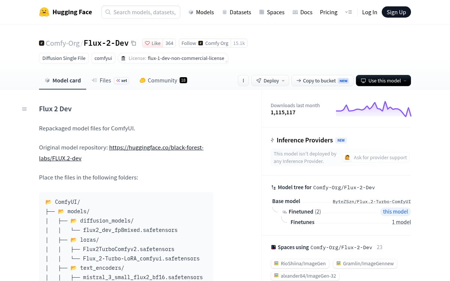
Task: Follow Comfy Org
Action: pyautogui.click(x=189, y=43)
